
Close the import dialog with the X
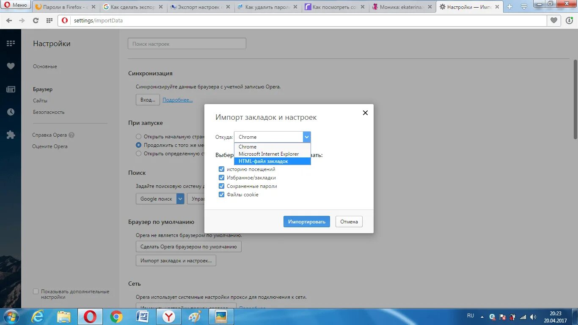[x=365, y=113]
